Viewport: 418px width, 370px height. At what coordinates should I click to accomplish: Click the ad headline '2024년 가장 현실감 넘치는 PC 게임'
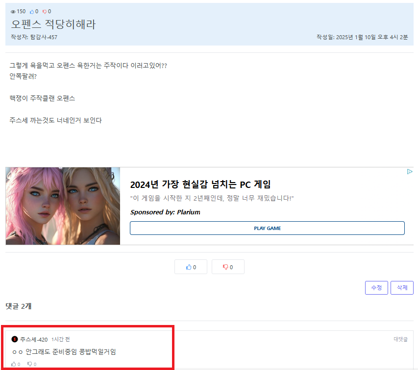coord(200,185)
